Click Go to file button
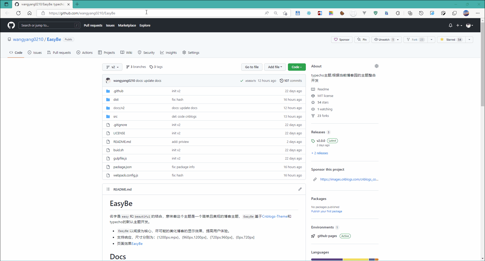485x261 pixels. tap(252, 67)
